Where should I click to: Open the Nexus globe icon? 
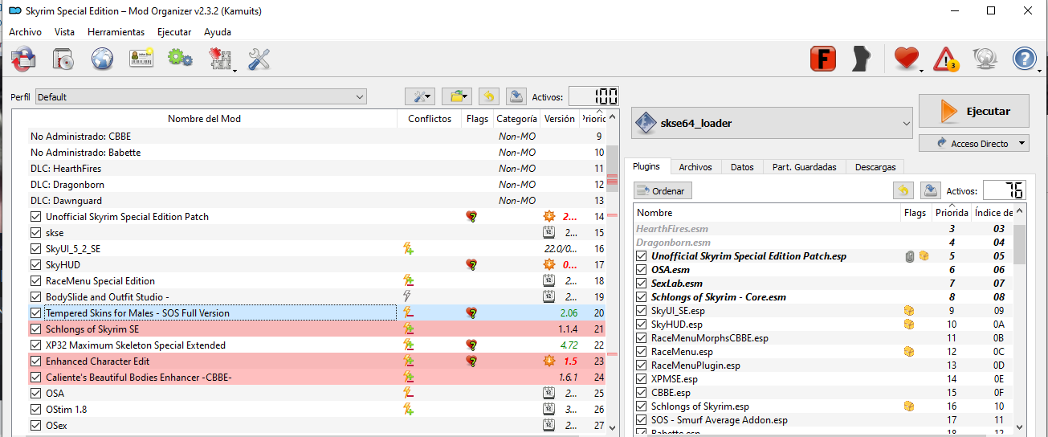(x=102, y=59)
